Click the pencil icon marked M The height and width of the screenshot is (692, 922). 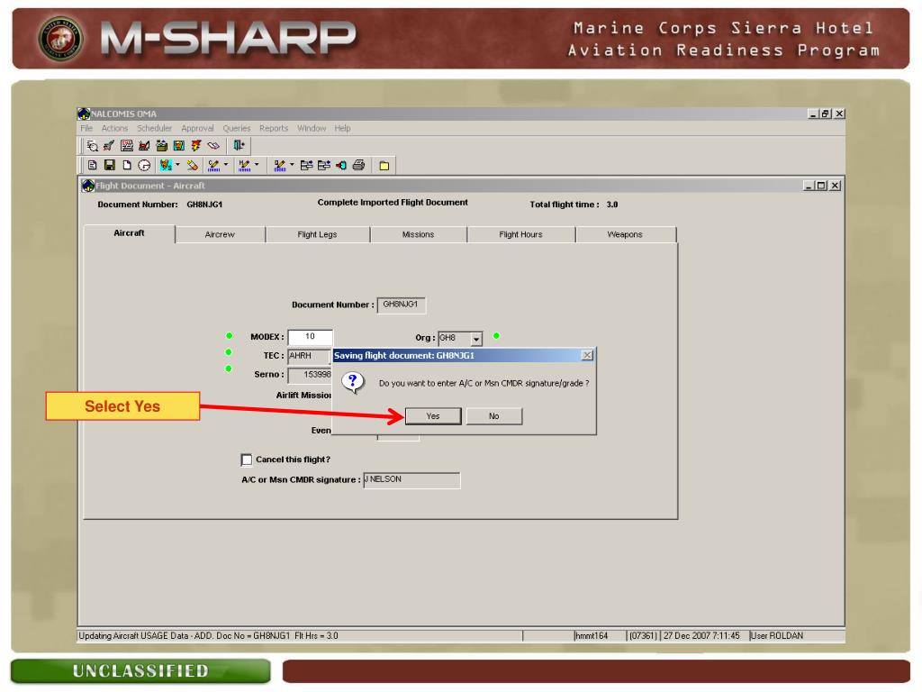pos(245,166)
